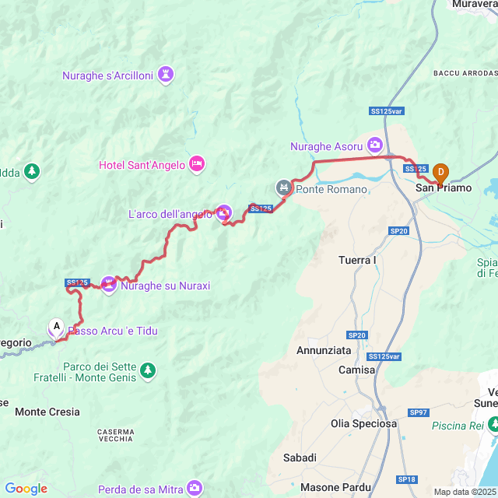The image size is (498, 498).
Task: Click the Nuraghe su Nuraxi castle icon
Action: point(109,284)
